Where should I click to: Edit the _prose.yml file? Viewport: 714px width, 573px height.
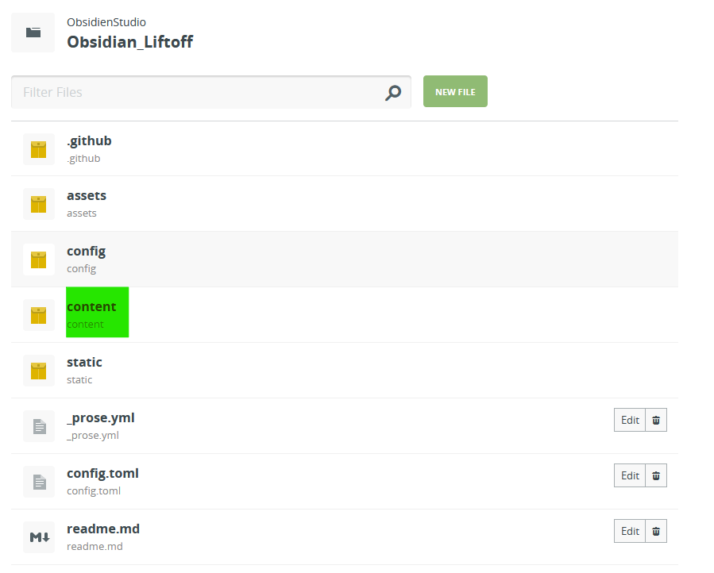pyautogui.click(x=630, y=421)
